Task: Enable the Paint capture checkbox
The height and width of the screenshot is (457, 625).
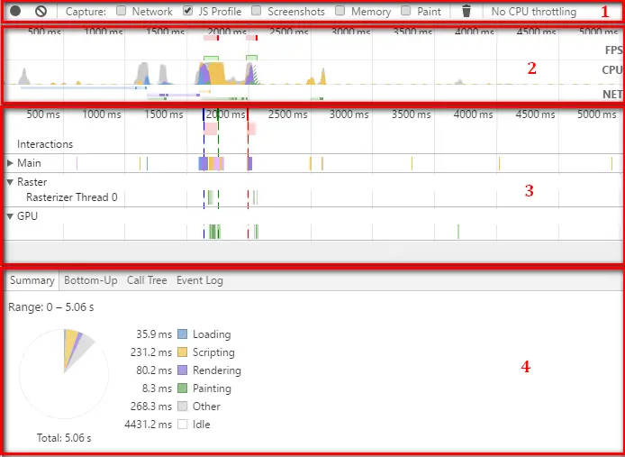Action: [x=406, y=11]
